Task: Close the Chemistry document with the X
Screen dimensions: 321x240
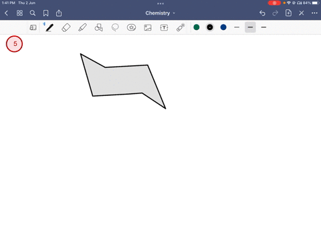Action: (302, 13)
